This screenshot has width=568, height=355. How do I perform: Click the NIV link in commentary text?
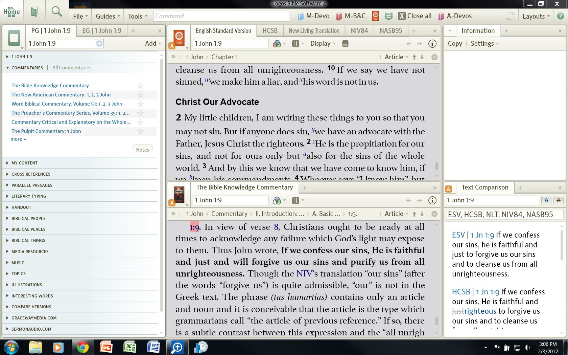coord(304,274)
